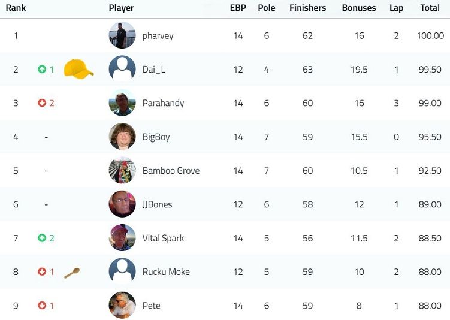Click the Pole column header

[x=267, y=8]
